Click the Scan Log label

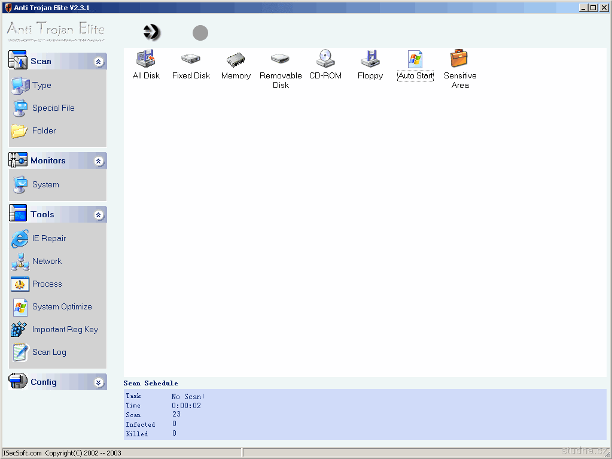pos(49,352)
